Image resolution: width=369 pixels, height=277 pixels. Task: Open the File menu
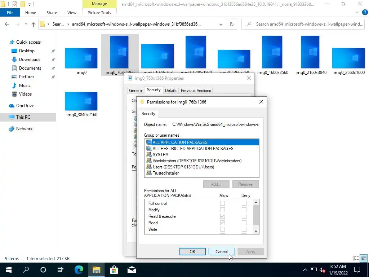click(10, 13)
